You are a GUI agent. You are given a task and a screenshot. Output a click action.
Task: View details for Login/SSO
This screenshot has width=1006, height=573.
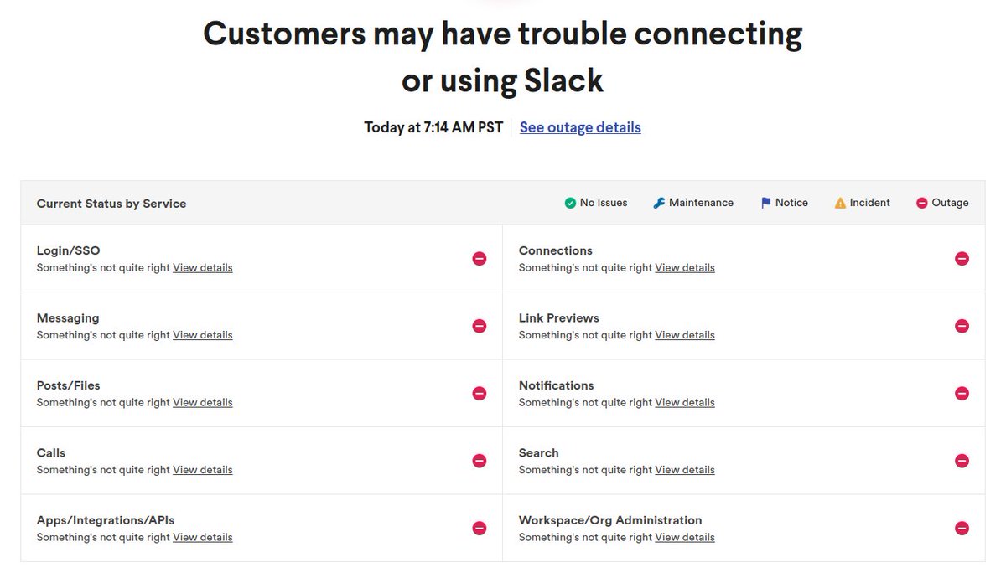click(203, 268)
